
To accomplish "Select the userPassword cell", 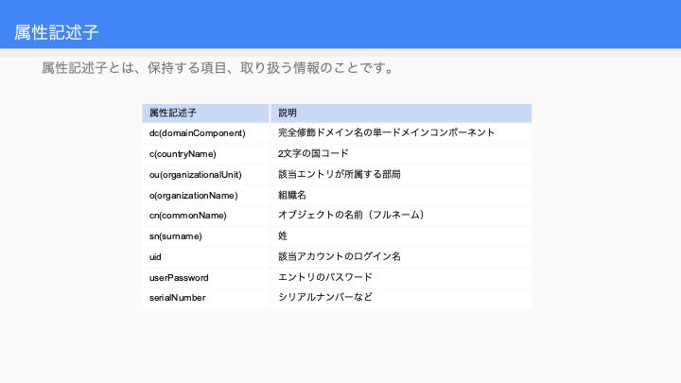I will [205, 278].
